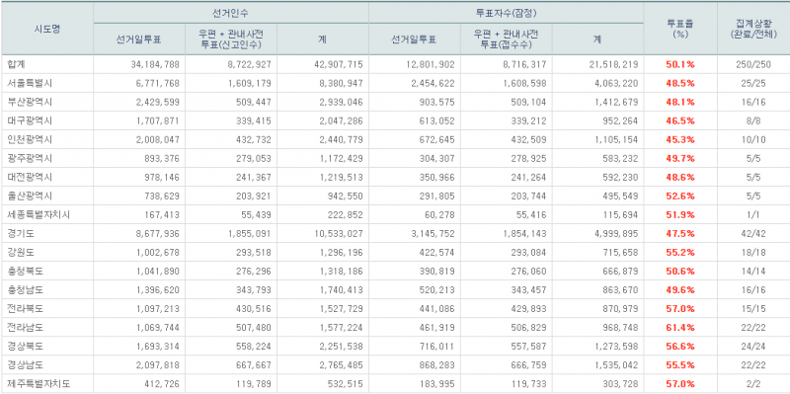Click the 경상남도 row label
Viewport: 790px width, 394px height.
pyautogui.click(x=25, y=365)
